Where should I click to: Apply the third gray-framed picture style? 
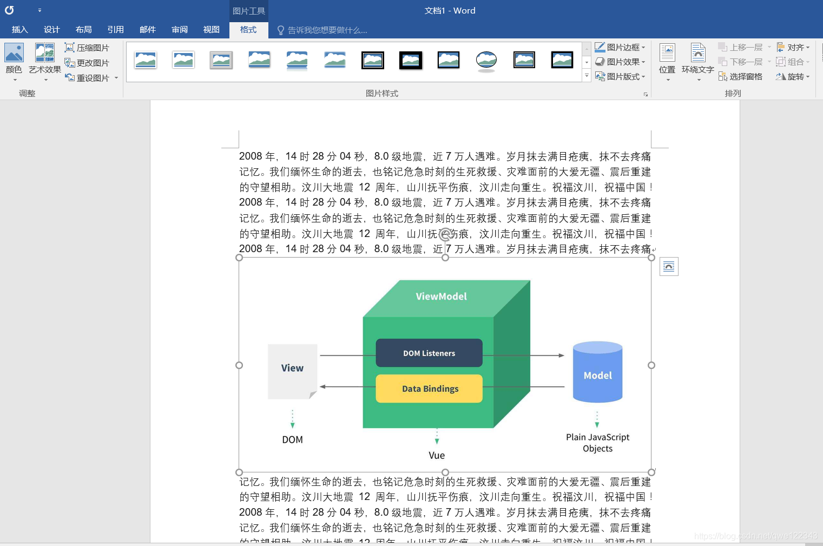coord(221,60)
